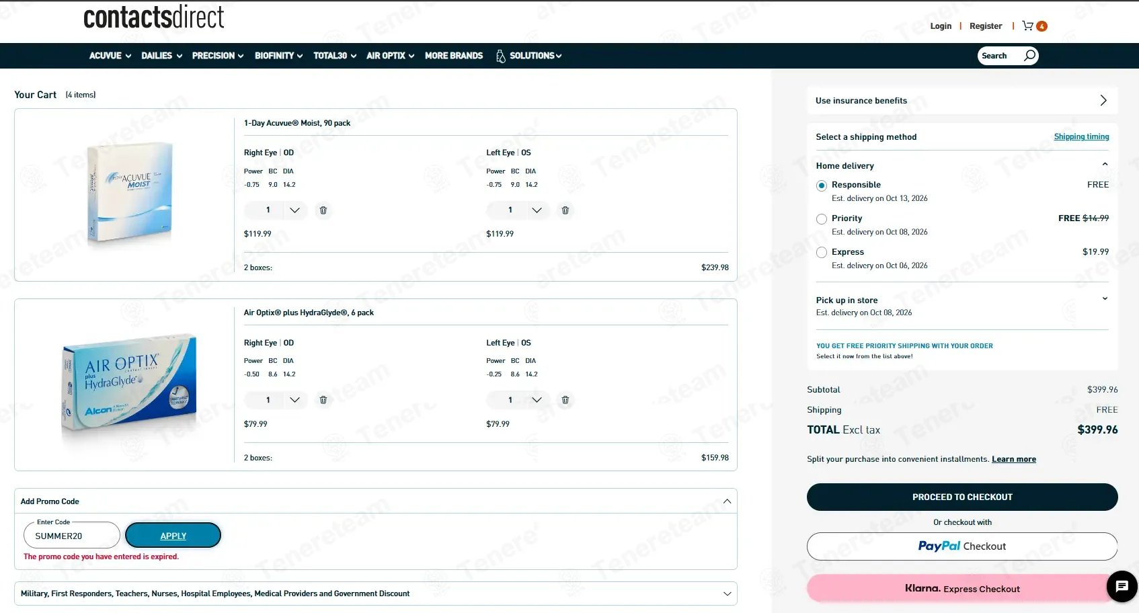Viewport: 1139px width, 613px height.
Task: Click Klarna Express Checkout button
Action: [962, 588]
